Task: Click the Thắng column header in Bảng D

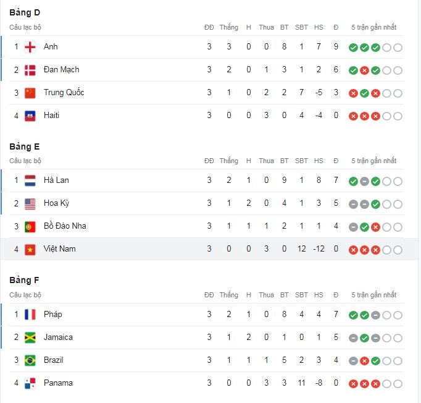Action: coord(228,27)
